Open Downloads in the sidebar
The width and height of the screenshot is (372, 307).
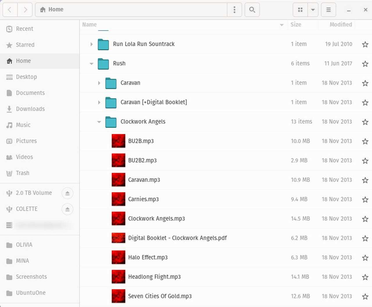(40, 109)
